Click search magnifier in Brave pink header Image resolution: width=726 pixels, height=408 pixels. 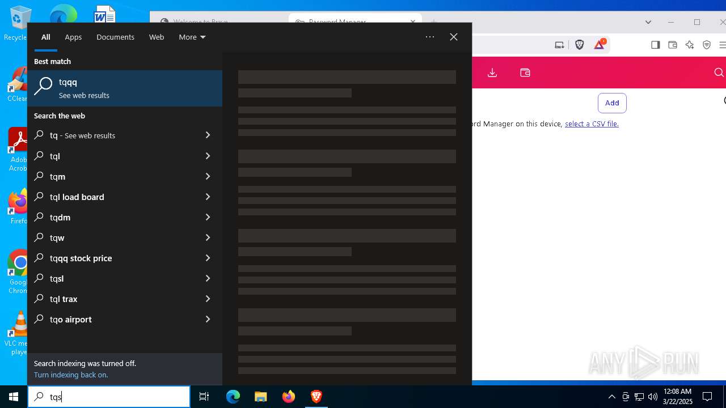[719, 73]
